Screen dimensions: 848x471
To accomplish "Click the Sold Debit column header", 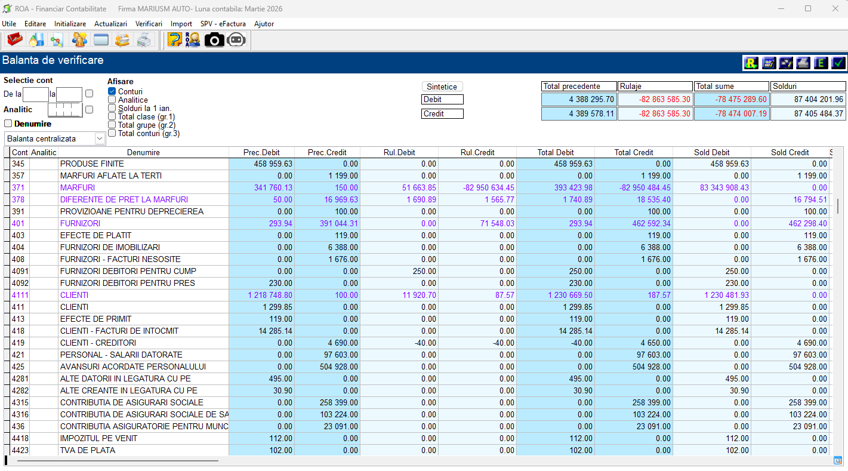I will tap(711, 152).
